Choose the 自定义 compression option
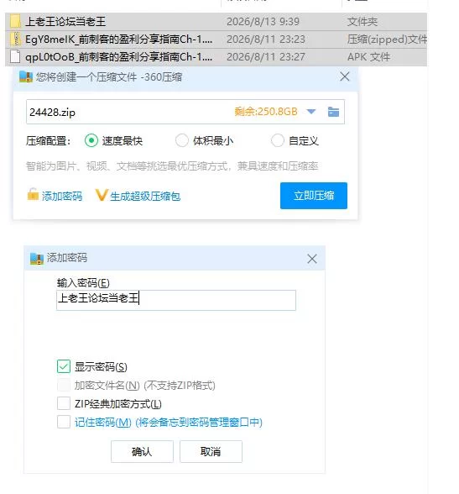Screen dimensions: 459x494 tap(278, 140)
